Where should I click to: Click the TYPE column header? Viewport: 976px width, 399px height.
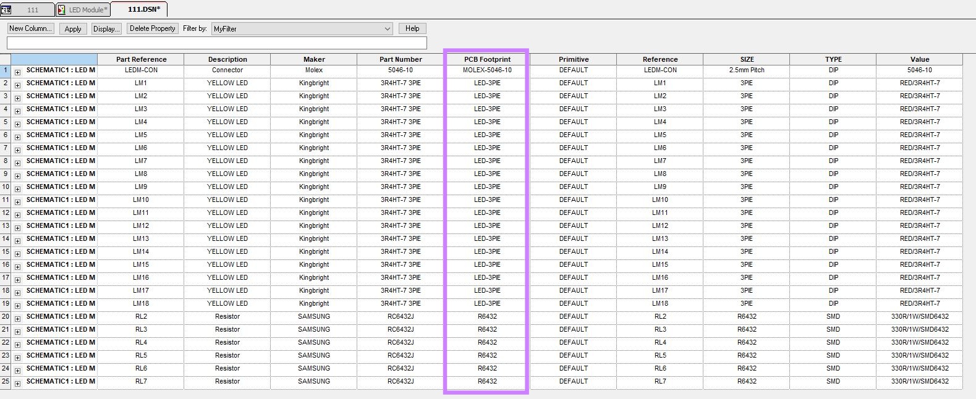click(833, 59)
